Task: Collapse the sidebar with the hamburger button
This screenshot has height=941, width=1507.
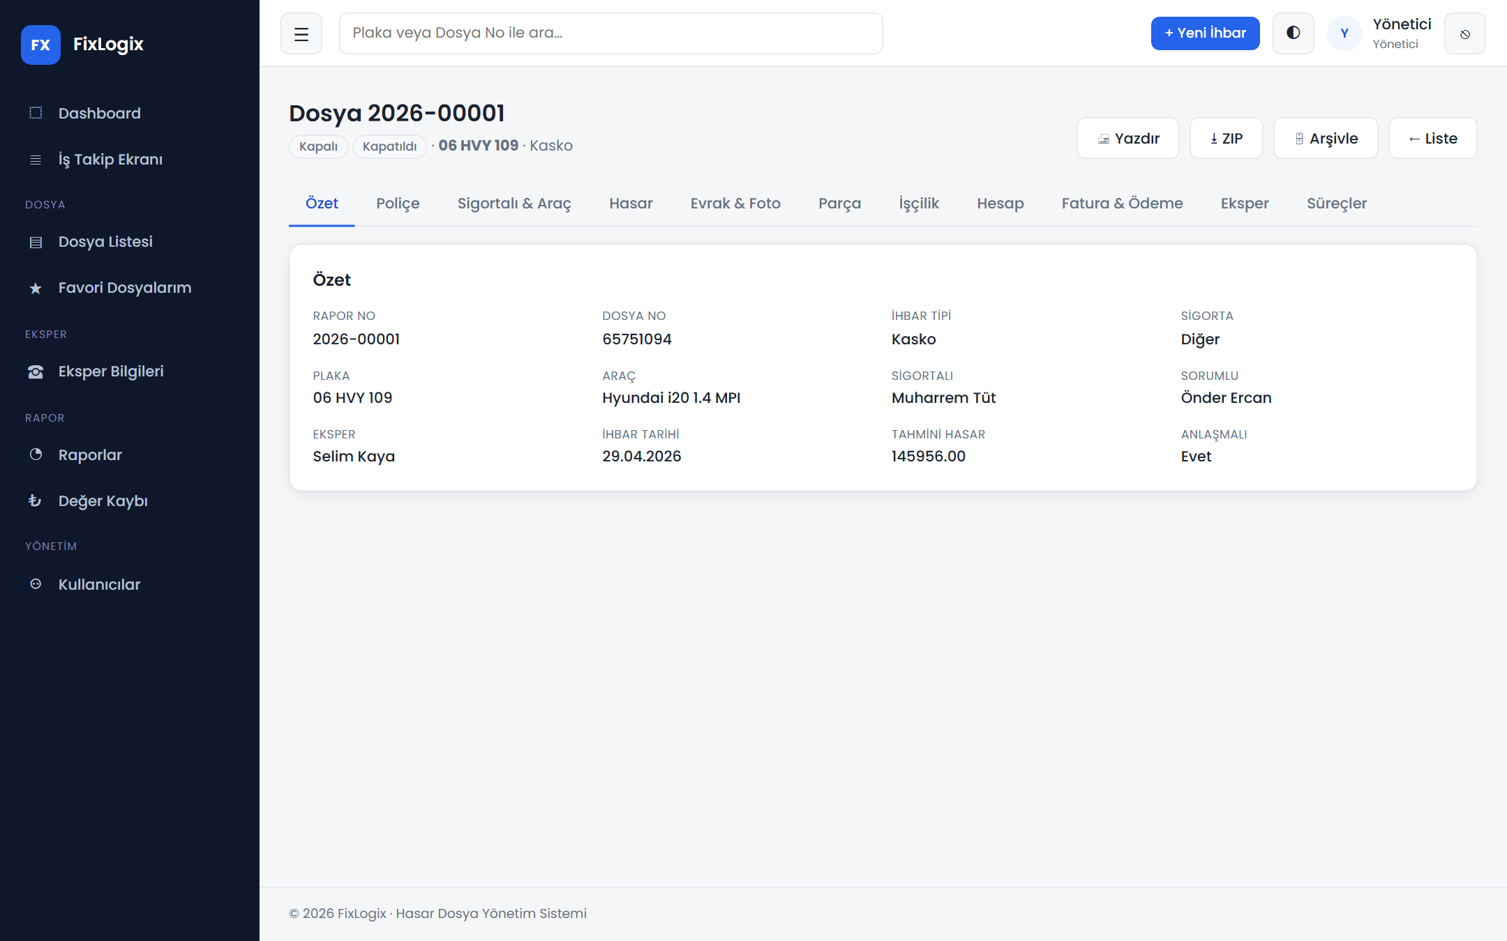Action: [301, 33]
